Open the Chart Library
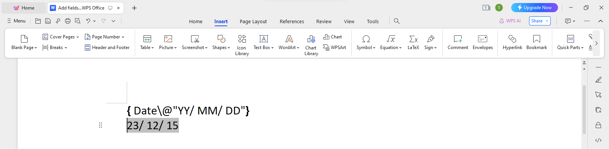Viewport: 609px width, 149px height. 311,45
